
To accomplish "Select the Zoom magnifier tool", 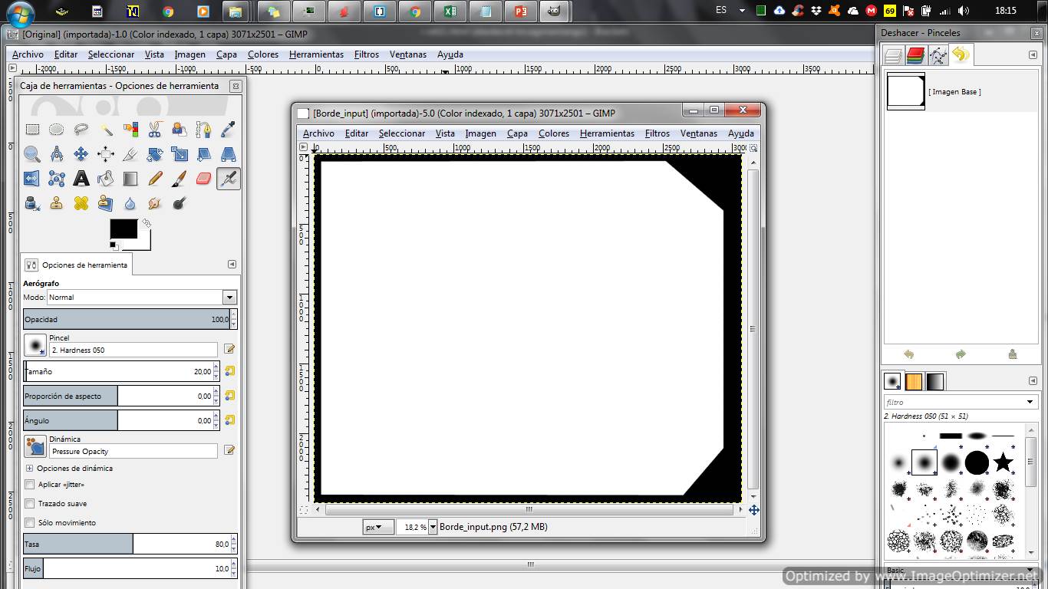I will 32,154.
